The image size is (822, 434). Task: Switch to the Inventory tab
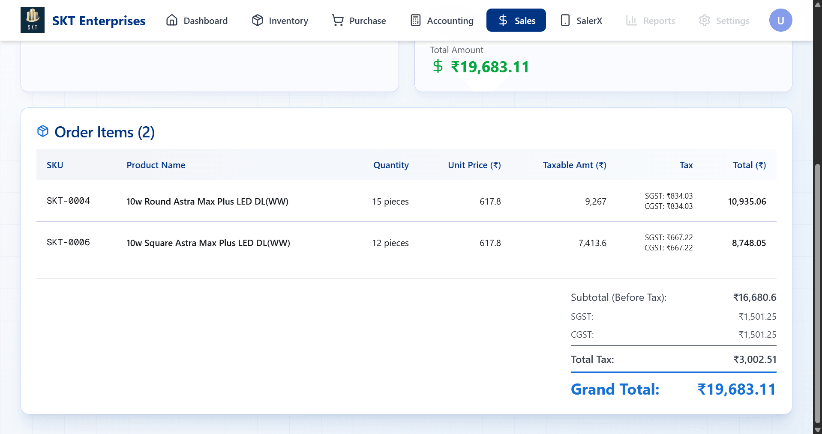tap(280, 20)
